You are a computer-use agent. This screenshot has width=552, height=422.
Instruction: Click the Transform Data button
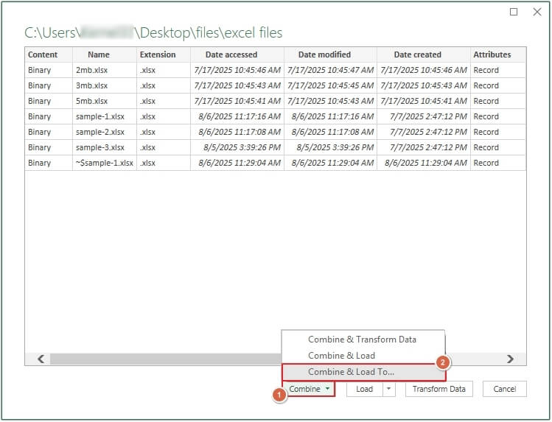(439, 389)
